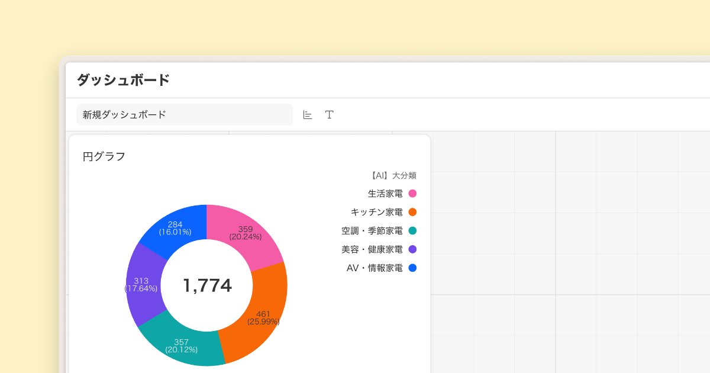Click the 円グラフ widget title

click(x=104, y=157)
